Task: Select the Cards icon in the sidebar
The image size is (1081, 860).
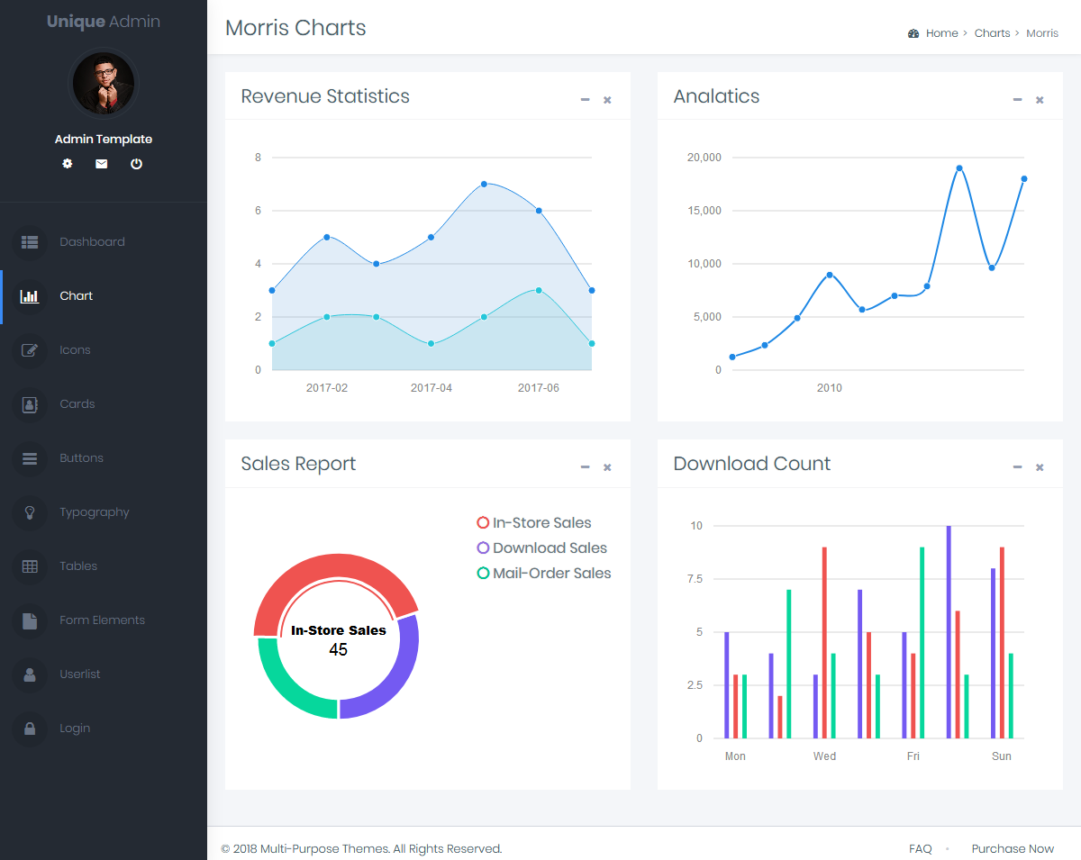Action: 30,403
